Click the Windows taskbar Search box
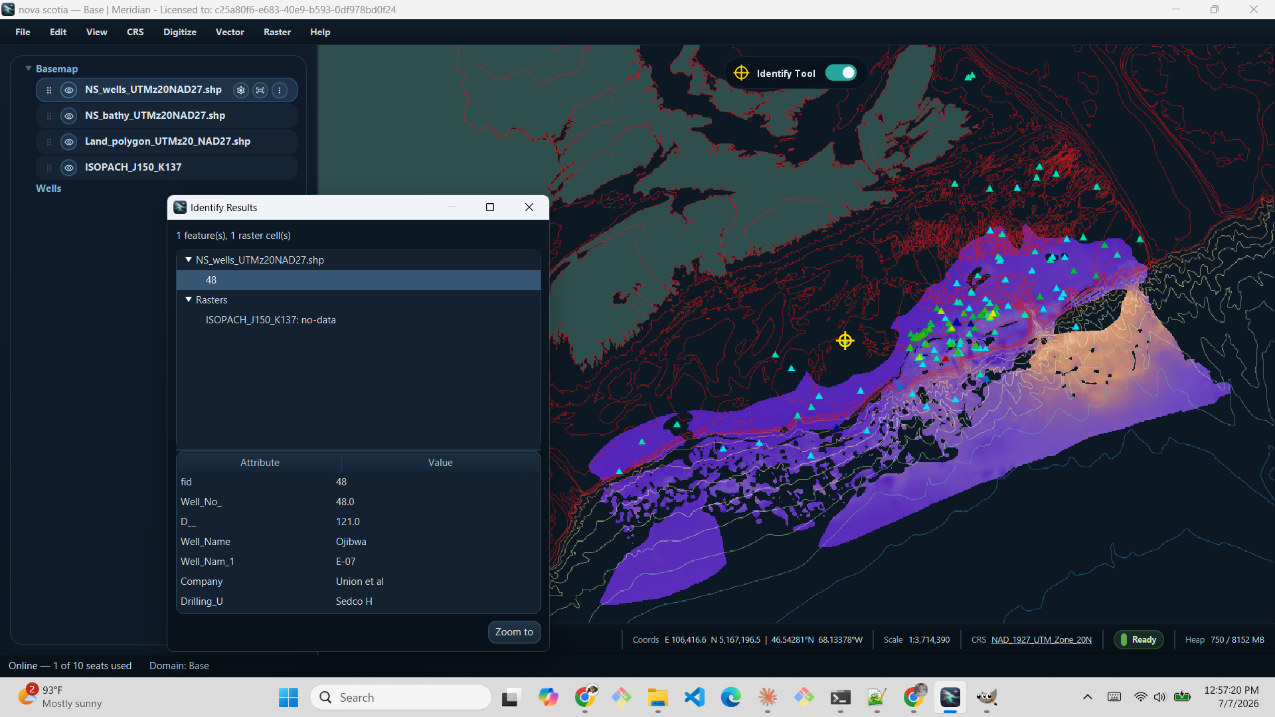1275x717 pixels. 401,697
